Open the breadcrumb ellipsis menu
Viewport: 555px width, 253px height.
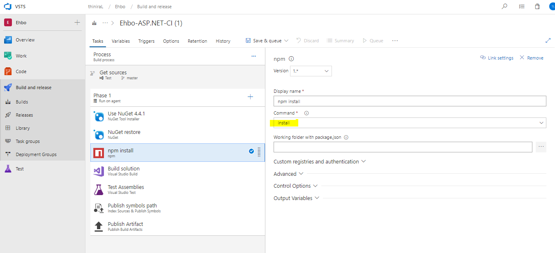tap(105, 23)
